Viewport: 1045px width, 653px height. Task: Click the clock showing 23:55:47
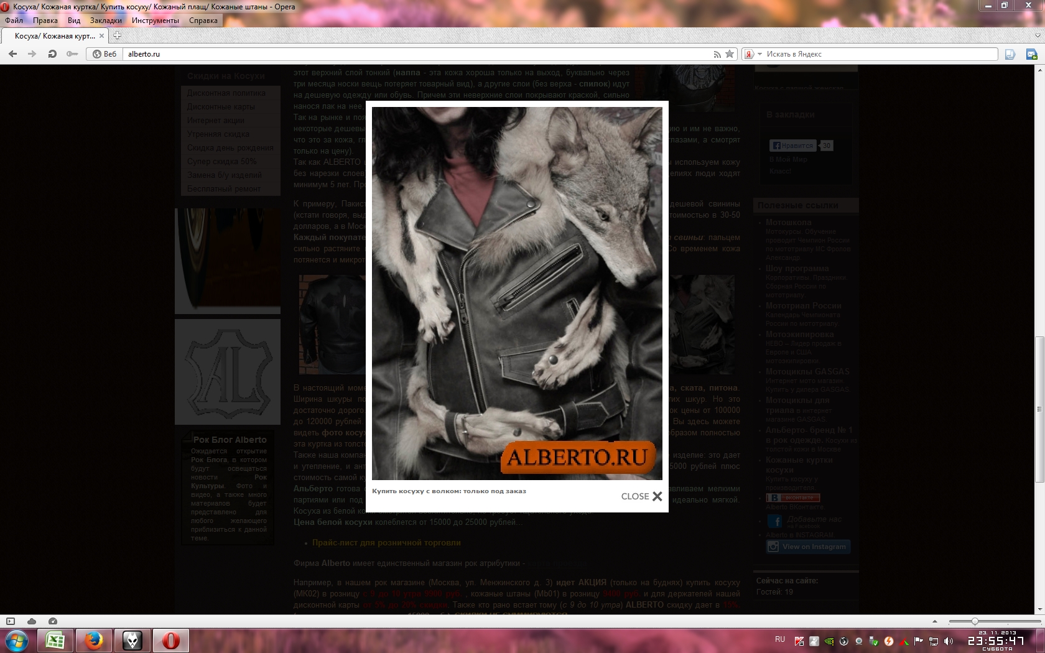[x=996, y=641]
